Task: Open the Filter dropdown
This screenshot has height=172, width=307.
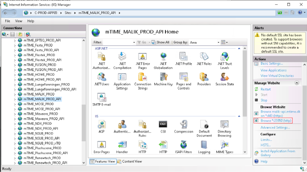Action: coord(134,42)
